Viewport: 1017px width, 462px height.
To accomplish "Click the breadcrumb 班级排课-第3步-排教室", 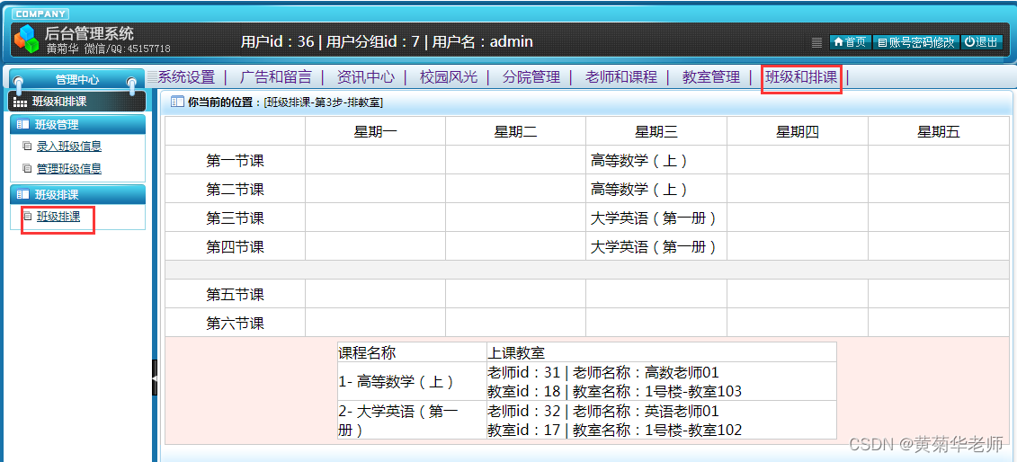I will pyautogui.click(x=323, y=102).
